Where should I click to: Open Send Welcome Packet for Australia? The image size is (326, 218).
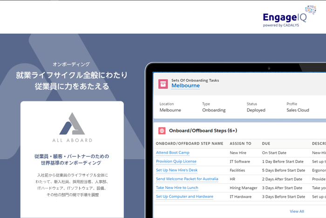[x=187, y=179]
